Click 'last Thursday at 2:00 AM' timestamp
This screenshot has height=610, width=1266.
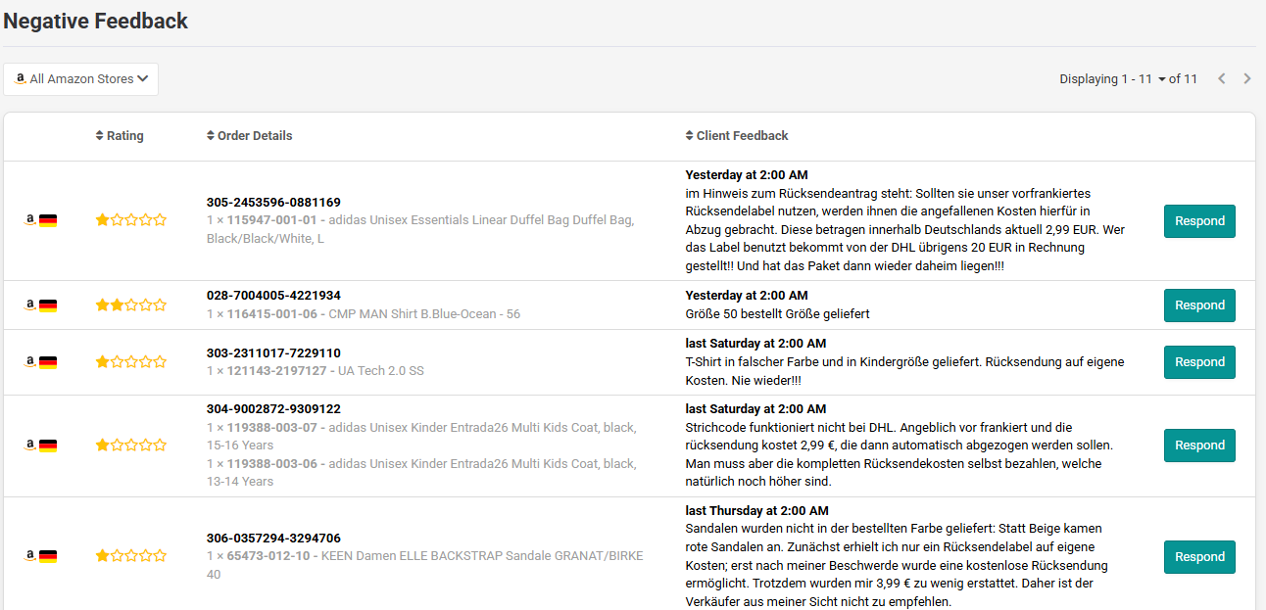coord(756,511)
